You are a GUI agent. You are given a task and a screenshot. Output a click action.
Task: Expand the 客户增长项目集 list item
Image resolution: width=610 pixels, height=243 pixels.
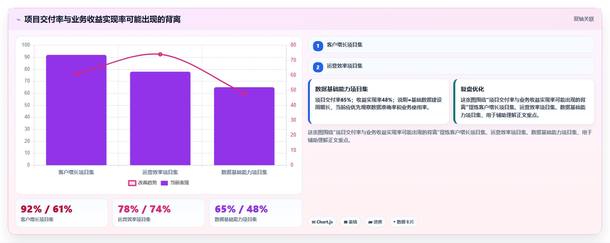click(x=451, y=45)
